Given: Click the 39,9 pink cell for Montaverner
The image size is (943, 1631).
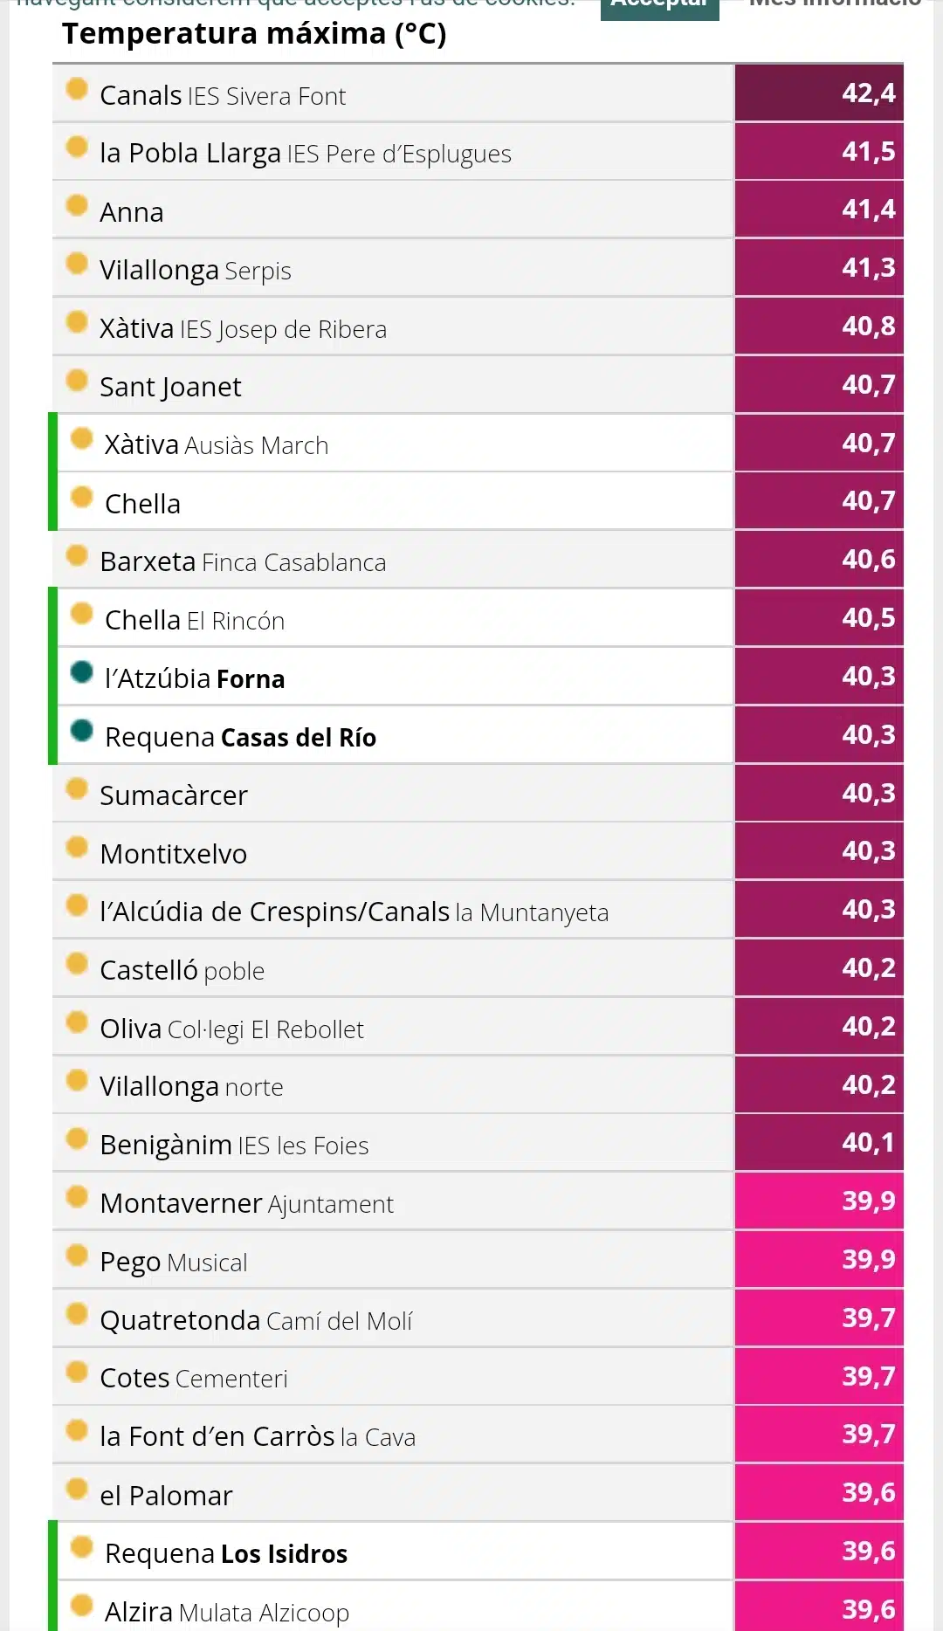Looking at the screenshot, I should pyautogui.click(x=819, y=1201).
